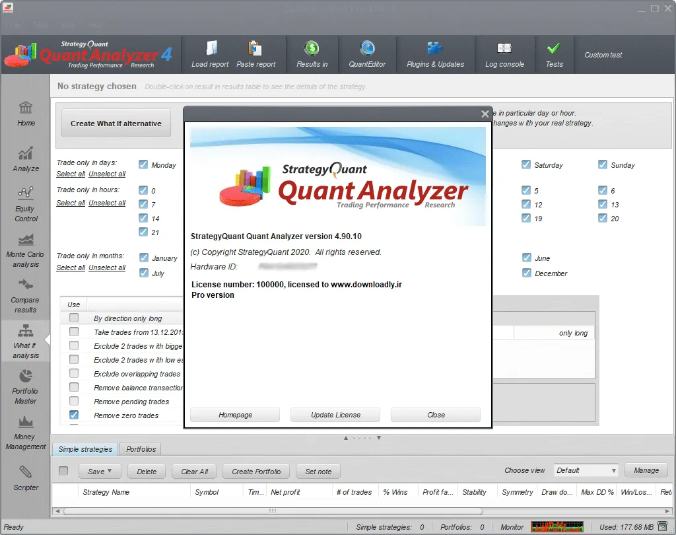
Task: Open the Equity Control section
Action: [x=26, y=204]
